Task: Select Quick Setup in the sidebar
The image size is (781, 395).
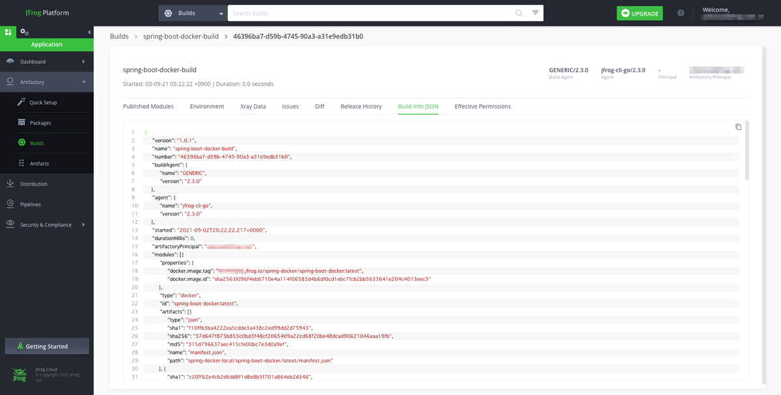Action: [x=43, y=102]
